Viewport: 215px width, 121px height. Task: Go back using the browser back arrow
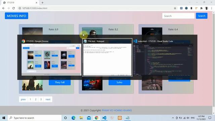point(3,8)
